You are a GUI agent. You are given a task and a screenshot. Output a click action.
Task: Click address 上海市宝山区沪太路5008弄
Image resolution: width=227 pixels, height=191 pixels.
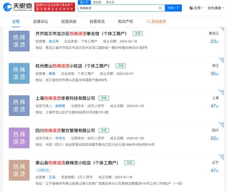[72, 113]
